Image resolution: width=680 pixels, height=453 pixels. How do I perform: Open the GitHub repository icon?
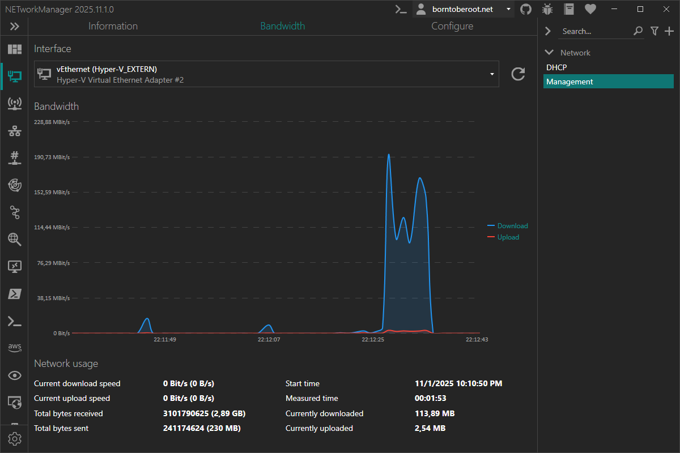tap(525, 9)
